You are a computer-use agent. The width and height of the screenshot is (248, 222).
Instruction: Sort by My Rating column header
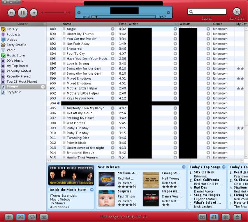pos(241,24)
